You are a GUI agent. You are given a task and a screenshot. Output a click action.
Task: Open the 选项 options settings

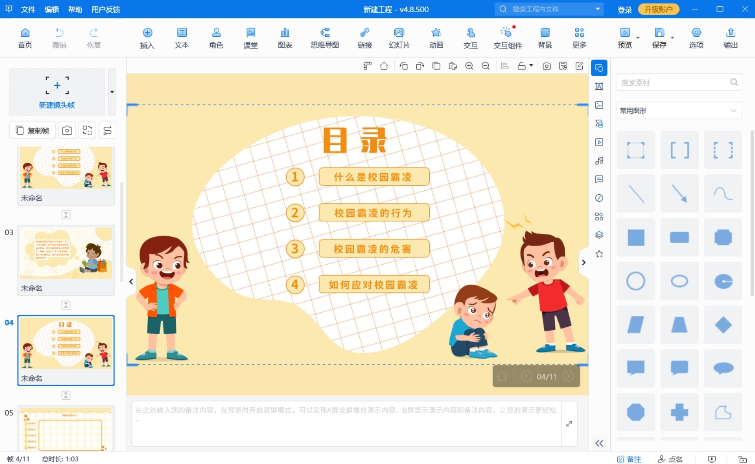click(x=696, y=38)
